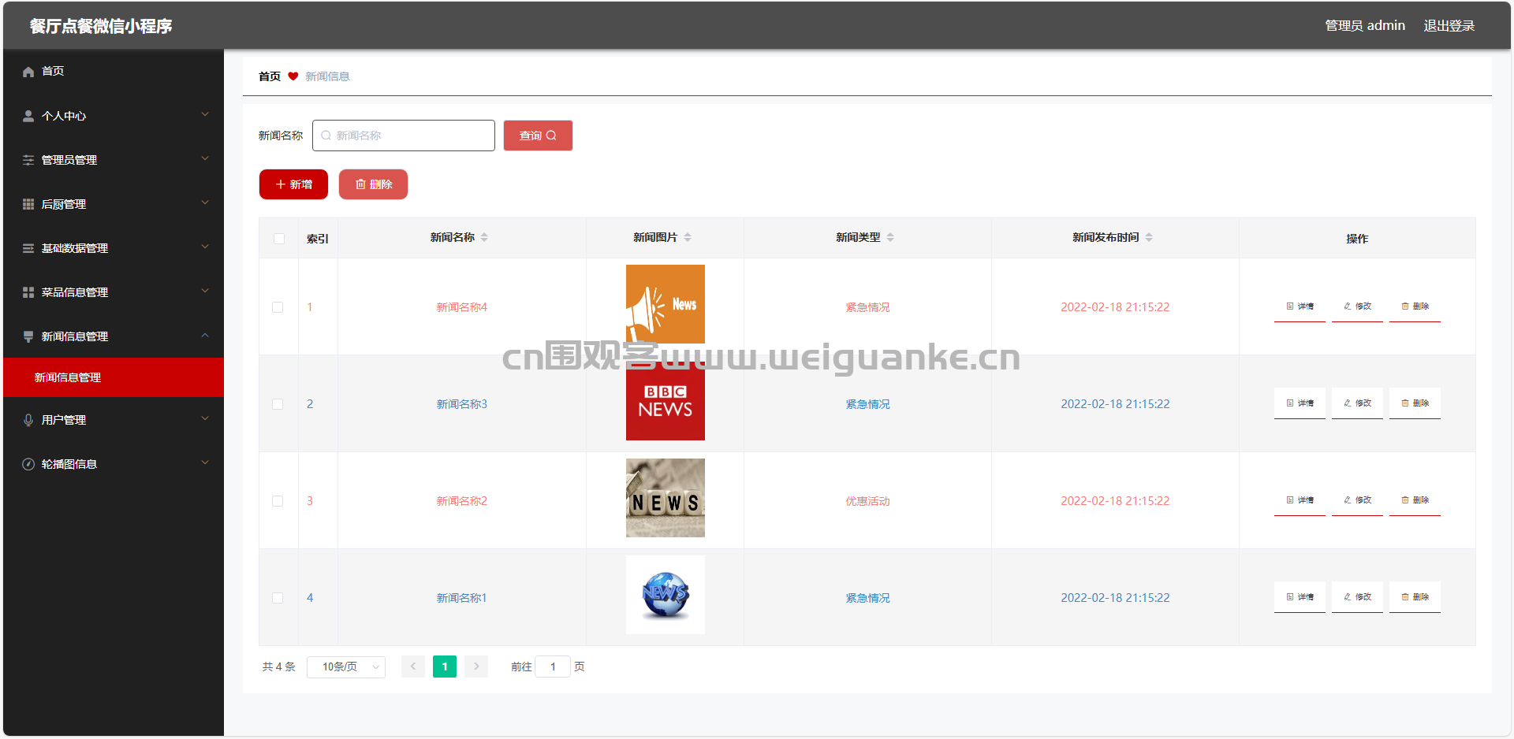1514x739 pixels.
Task: Click the home icon beside 首页 in the sidebar
Action: pos(28,72)
